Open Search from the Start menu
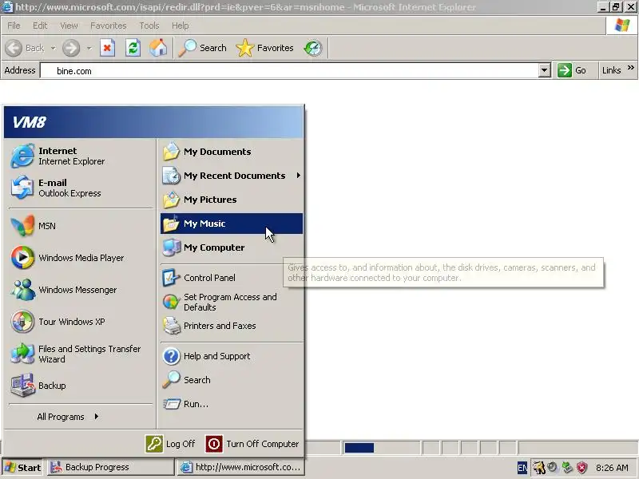The image size is (639, 479). pyautogui.click(x=232, y=380)
